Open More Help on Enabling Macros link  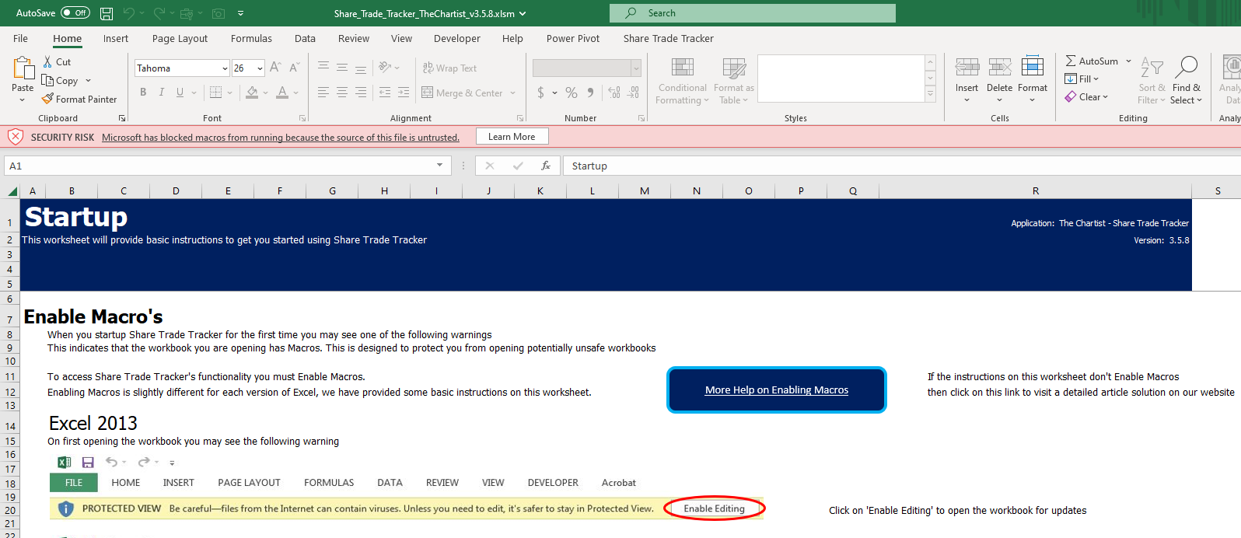(x=777, y=390)
